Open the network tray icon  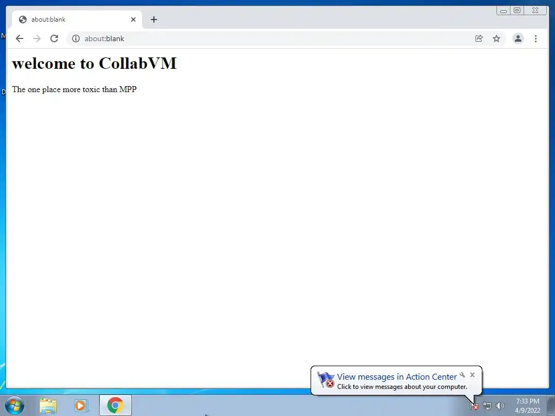coord(487,406)
